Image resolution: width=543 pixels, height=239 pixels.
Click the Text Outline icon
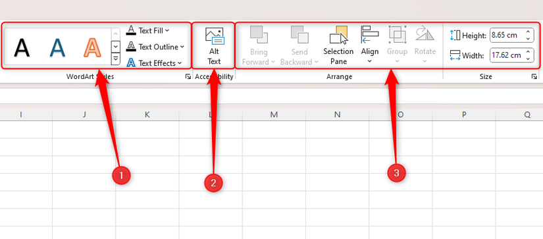[x=131, y=46]
